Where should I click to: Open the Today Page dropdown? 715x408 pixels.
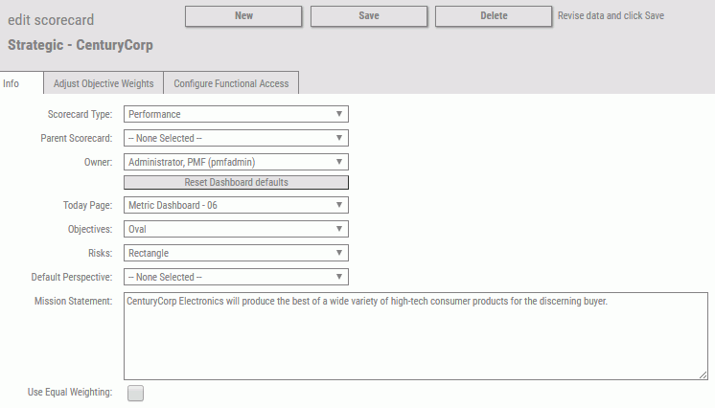(x=236, y=205)
